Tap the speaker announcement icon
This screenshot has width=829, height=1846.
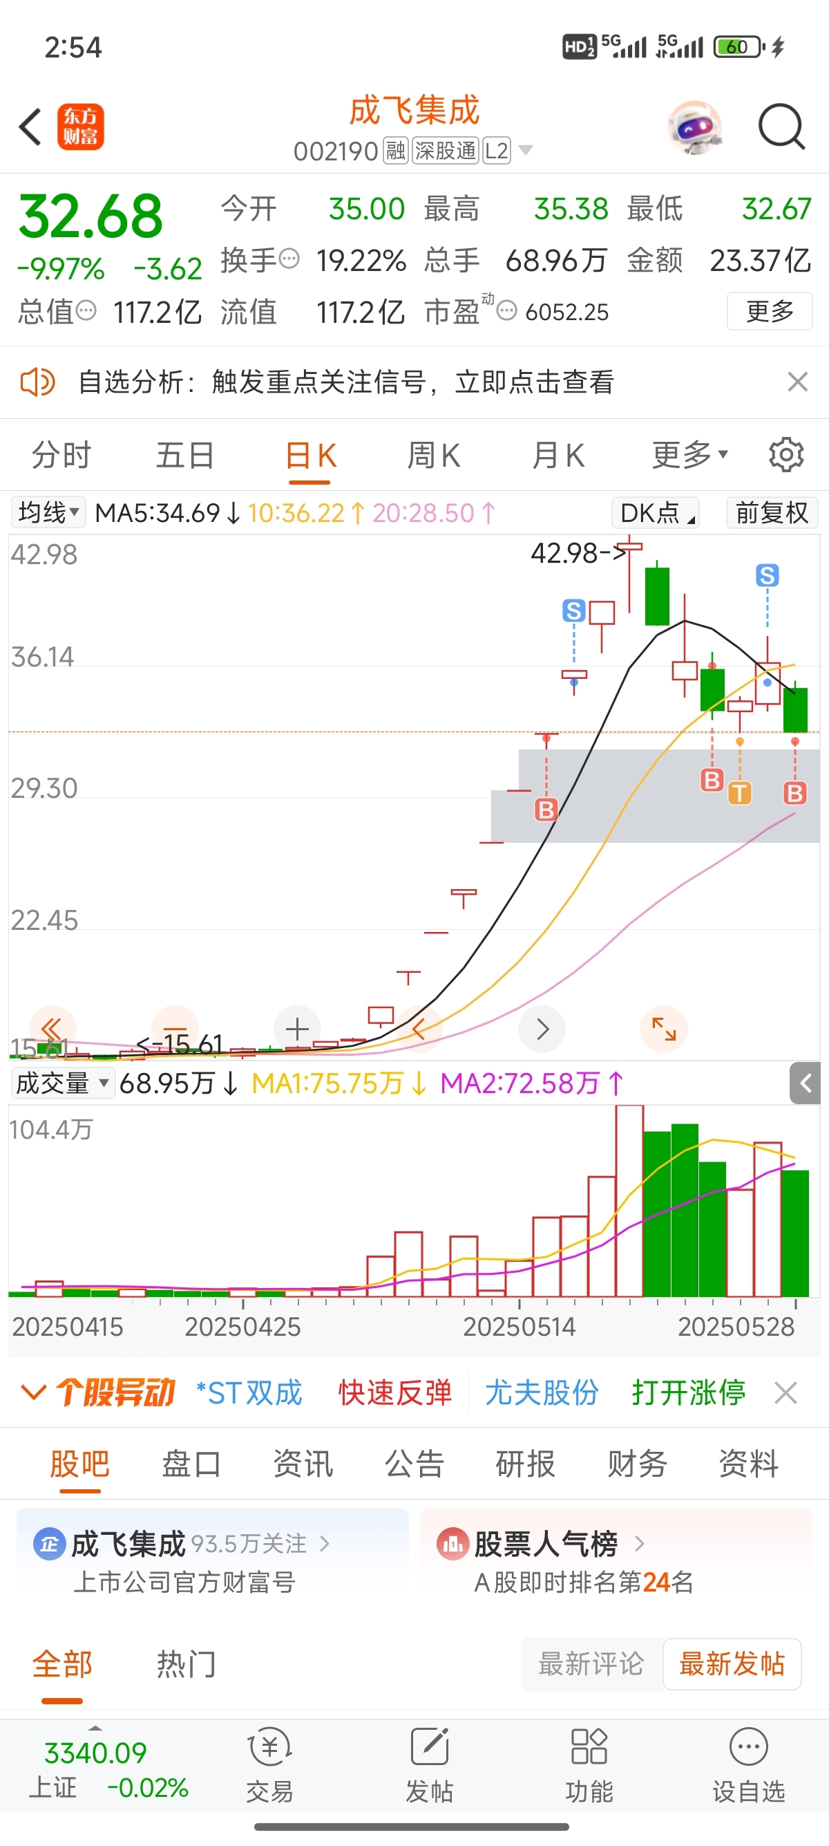point(37,382)
